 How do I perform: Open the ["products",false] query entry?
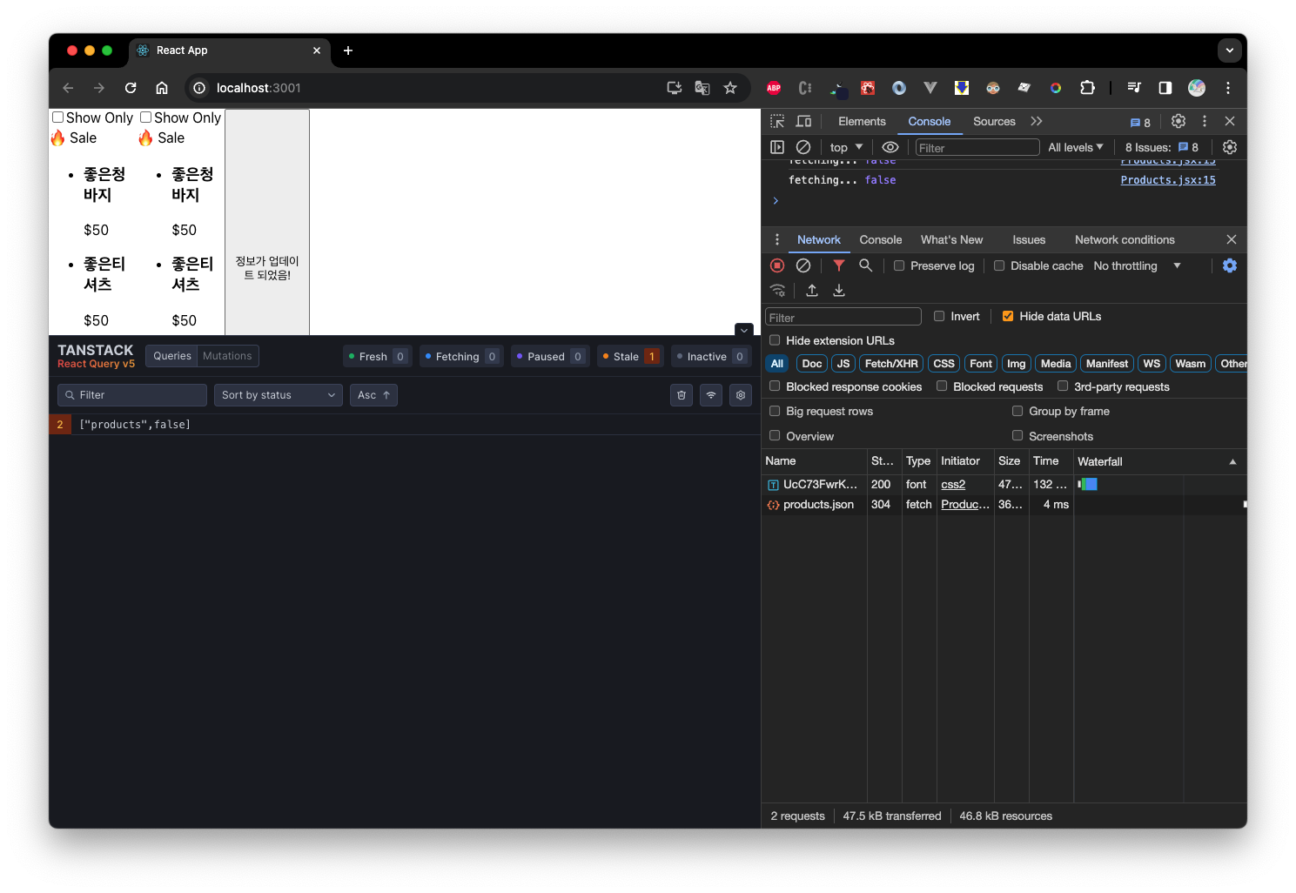(x=405, y=425)
